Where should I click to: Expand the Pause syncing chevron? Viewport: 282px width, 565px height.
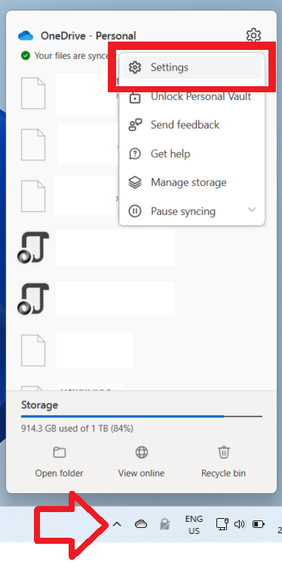(x=252, y=210)
